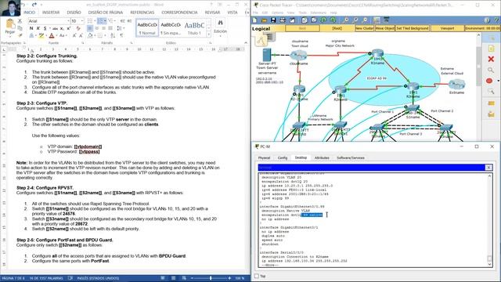Open the Párrafo dialog launcher

pos(131,43)
